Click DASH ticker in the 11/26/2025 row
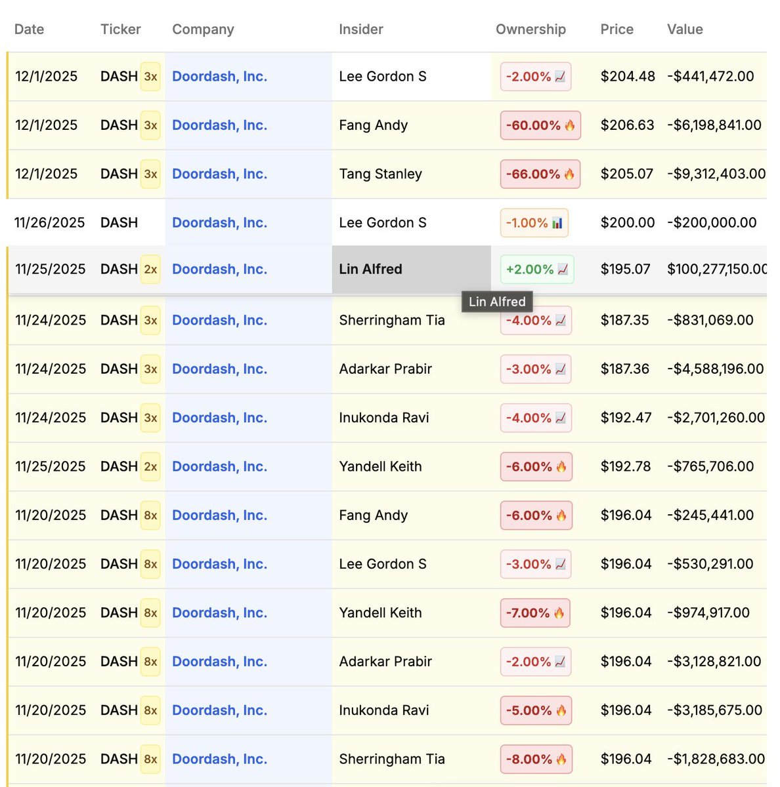The image size is (780, 787). 119,223
